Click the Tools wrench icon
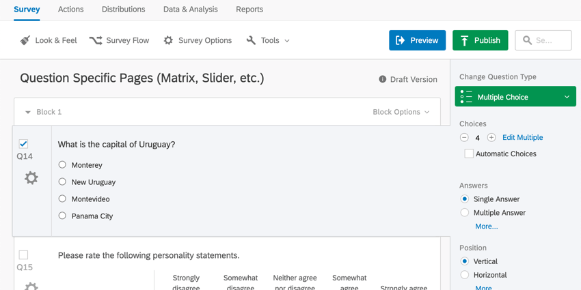This screenshot has height=290, width=581. pos(251,40)
